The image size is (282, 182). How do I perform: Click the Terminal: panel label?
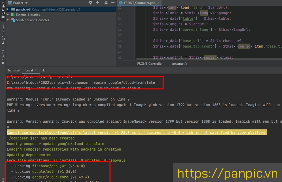14,70
